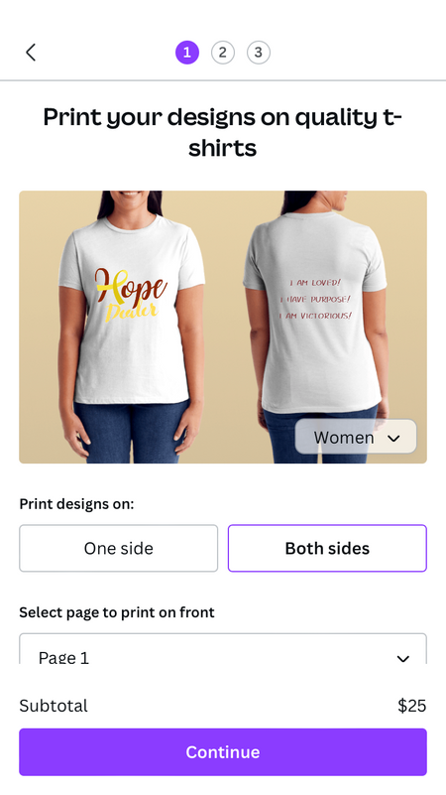The width and height of the screenshot is (446, 795).
Task: Click the Subtotal label
Action: coord(54,706)
